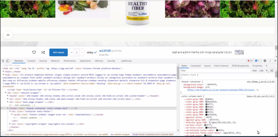Toggle the .cls class editor button
Screen dimensions: 278x137
tap(261, 70)
